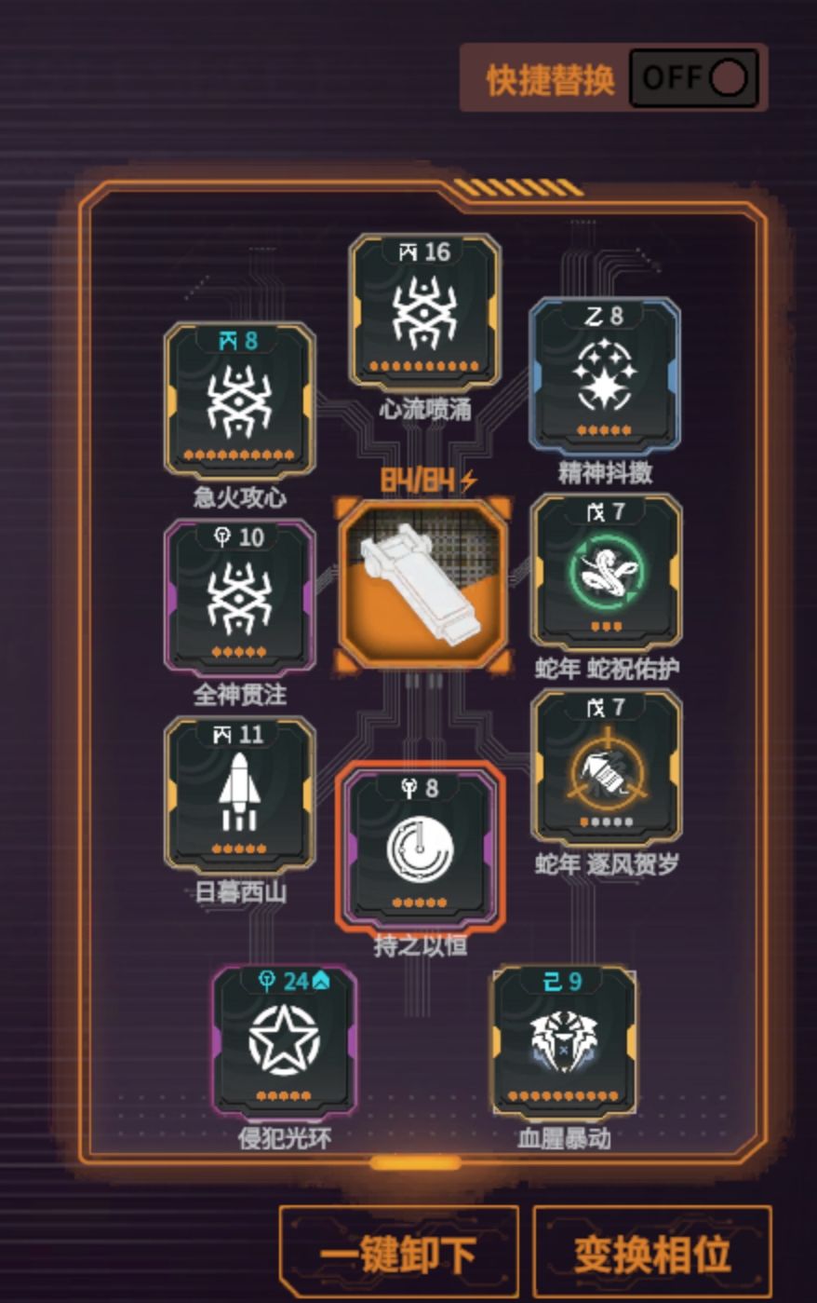Choose the 日暮西山 rocket chip
Viewport: 817px width, 1303px height.
240,794
